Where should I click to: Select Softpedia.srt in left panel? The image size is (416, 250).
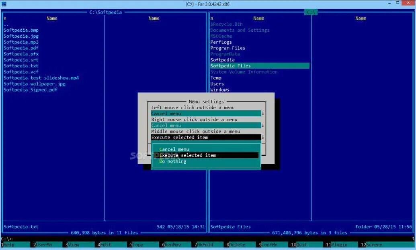click(x=21, y=60)
